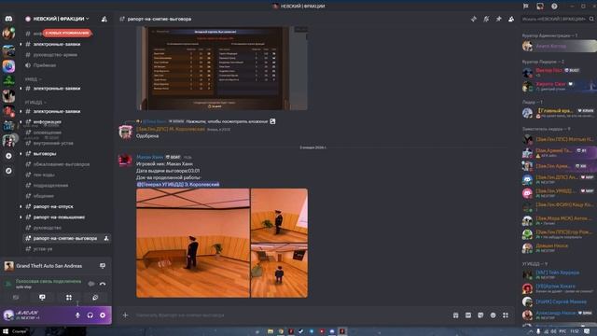Image resolution: width=597 pixels, height=336 pixels.
Task: Mute microphone in user panel
Action: tap(77, 315)
